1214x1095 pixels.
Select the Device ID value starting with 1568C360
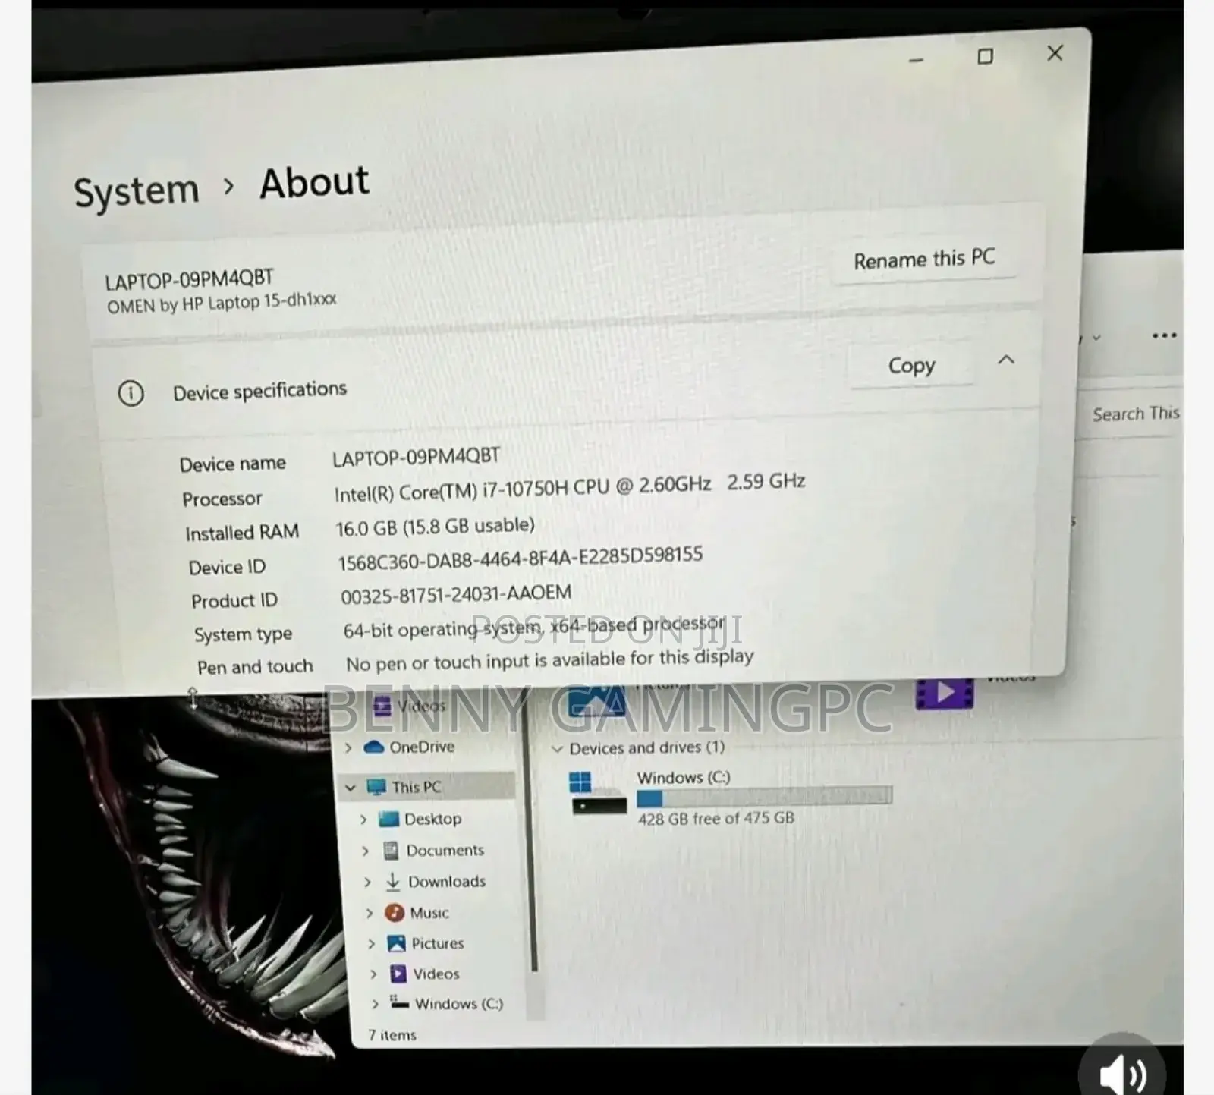[x=521, y=559]
